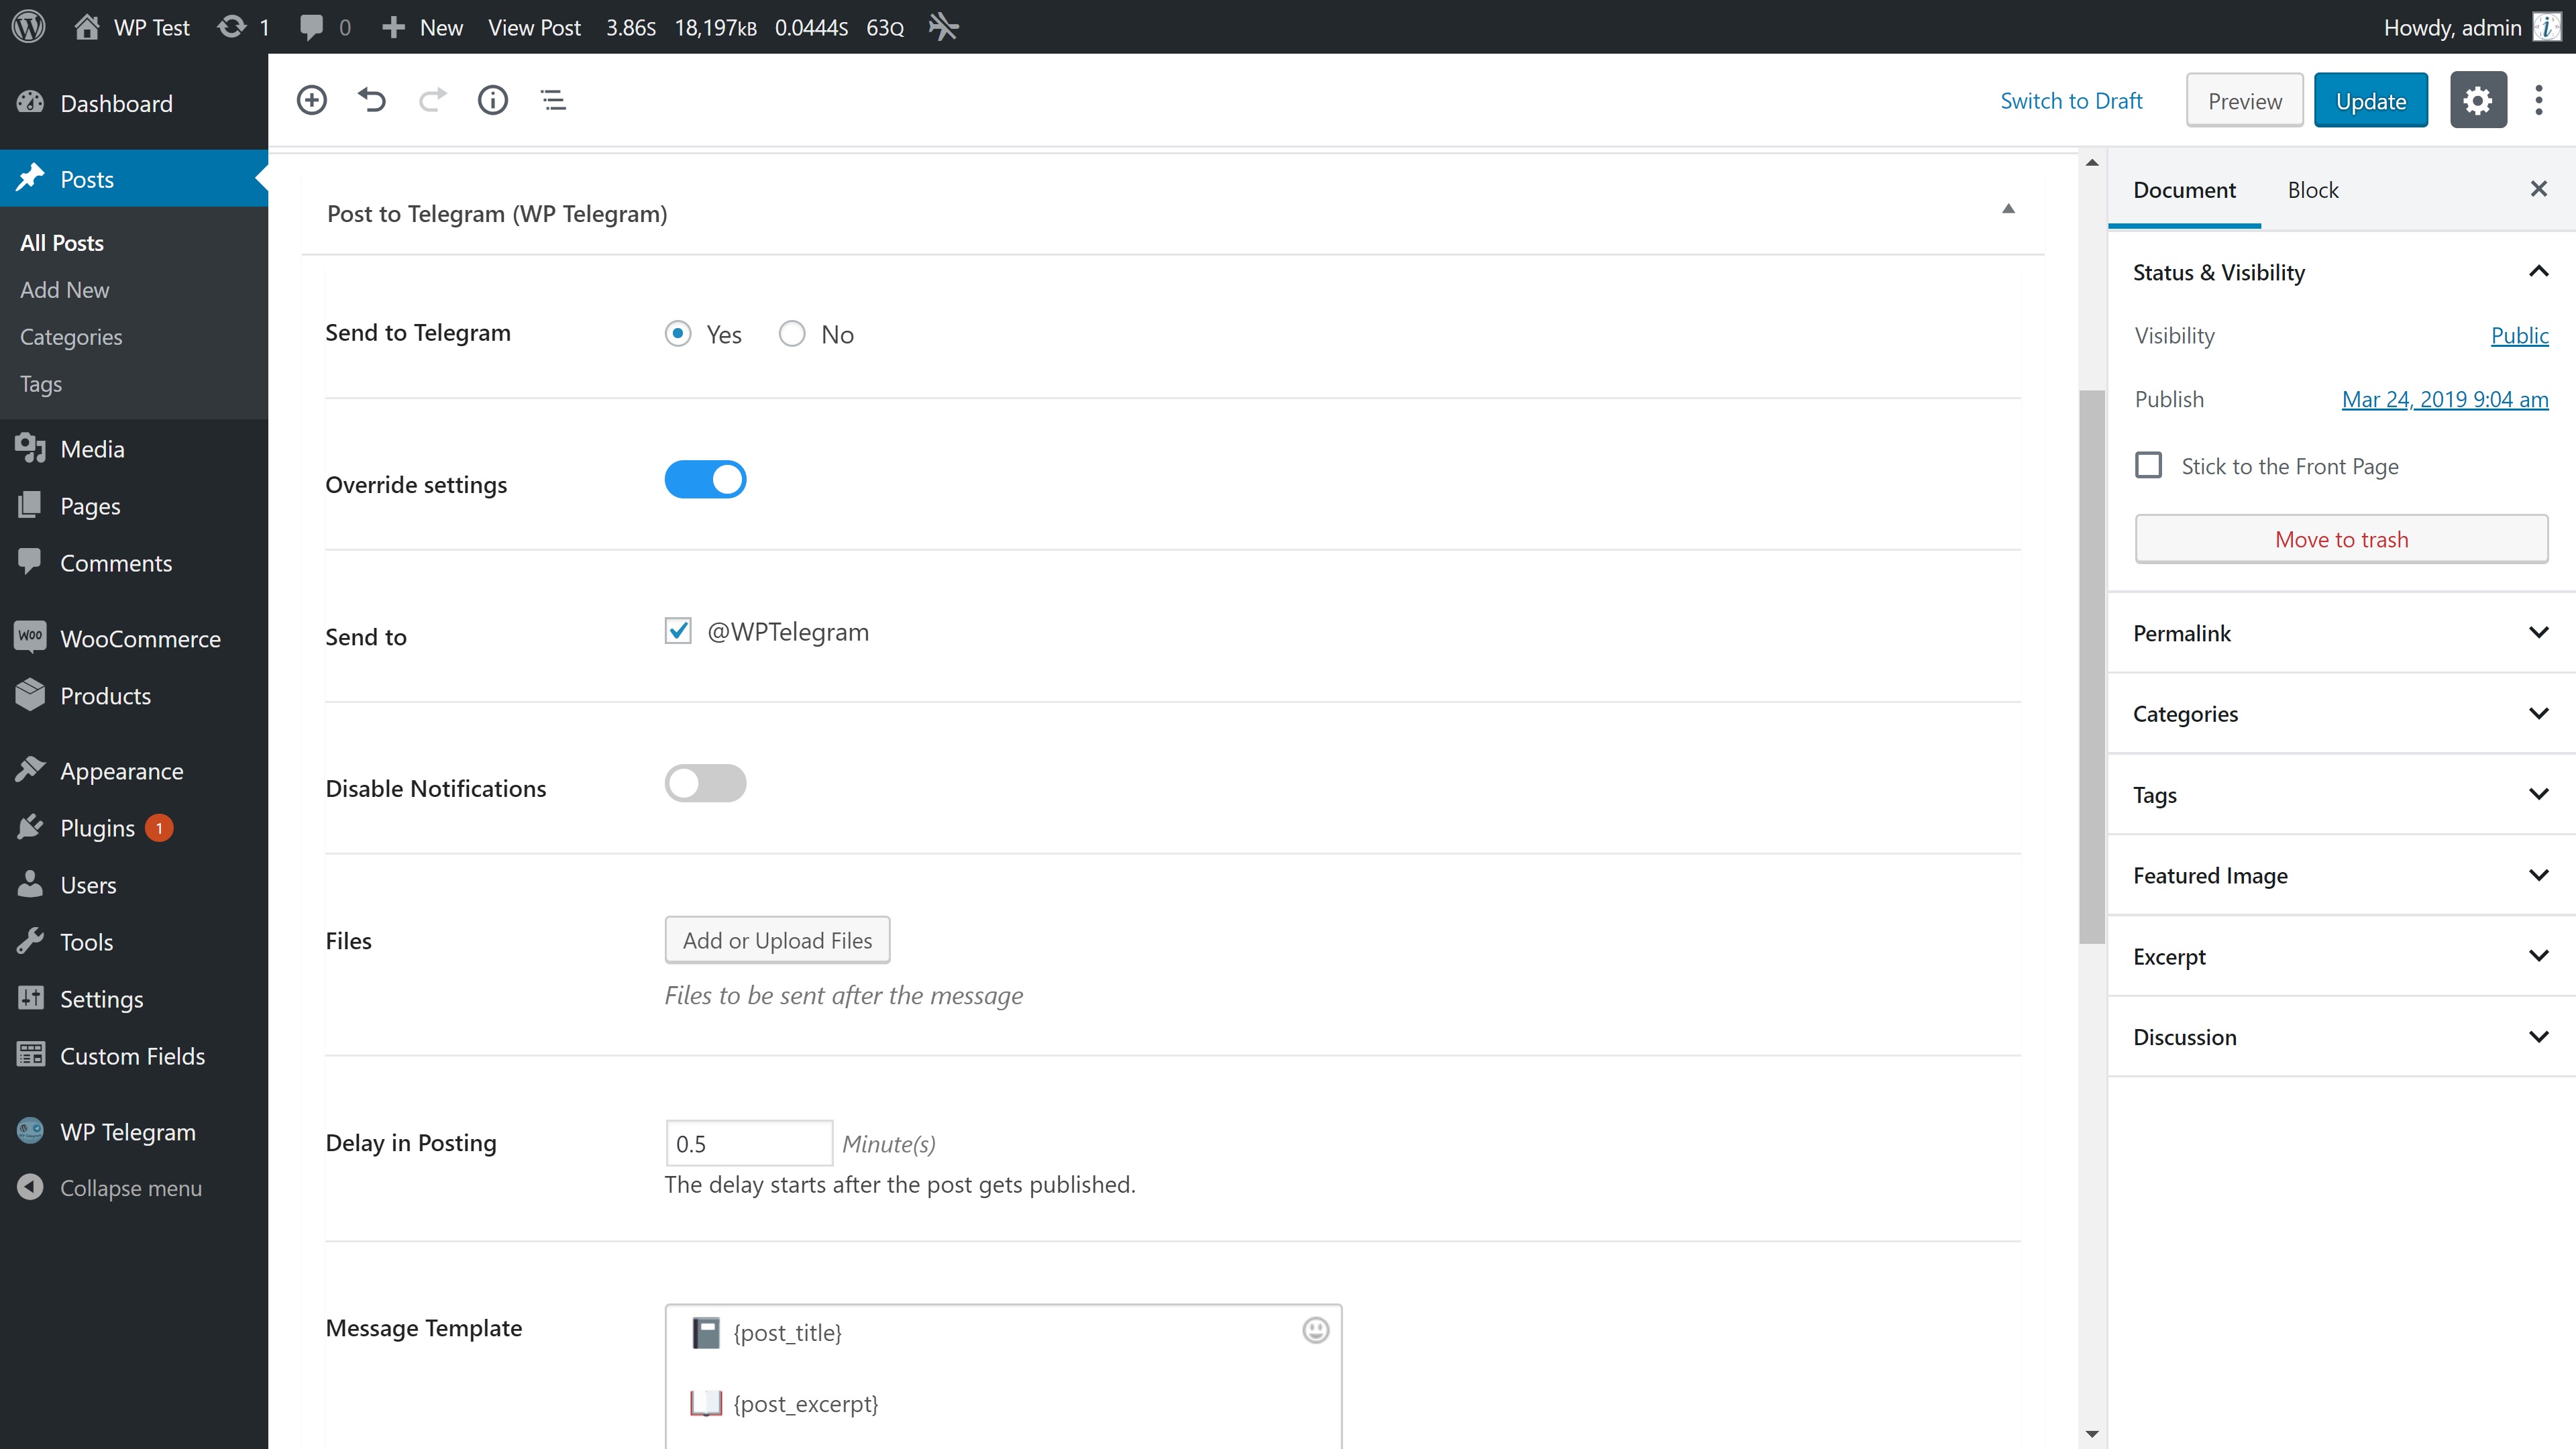Viewport: 2576px width, 1449px height.
Task: Uncheck the @WPTelegram channel checkbox
Action: point(678,631)
